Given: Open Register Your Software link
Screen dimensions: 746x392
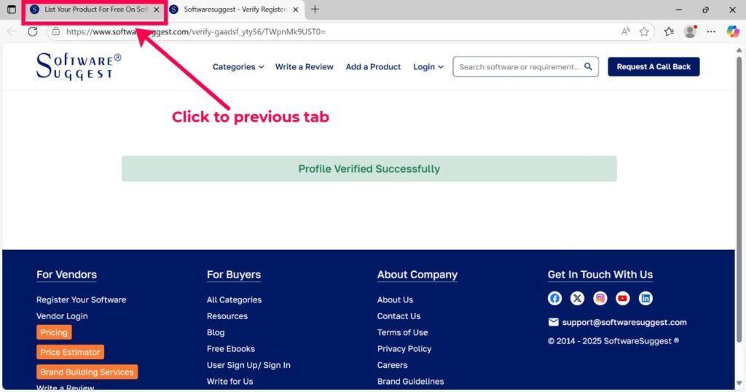Looking at the screenshot, I should point(82,299).
